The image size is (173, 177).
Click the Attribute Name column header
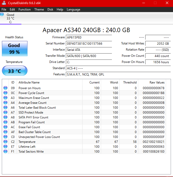coord(29,82)
